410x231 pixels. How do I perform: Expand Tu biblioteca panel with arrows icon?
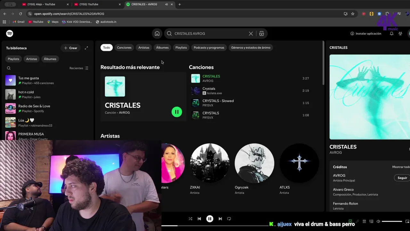[x=86, y=48]
